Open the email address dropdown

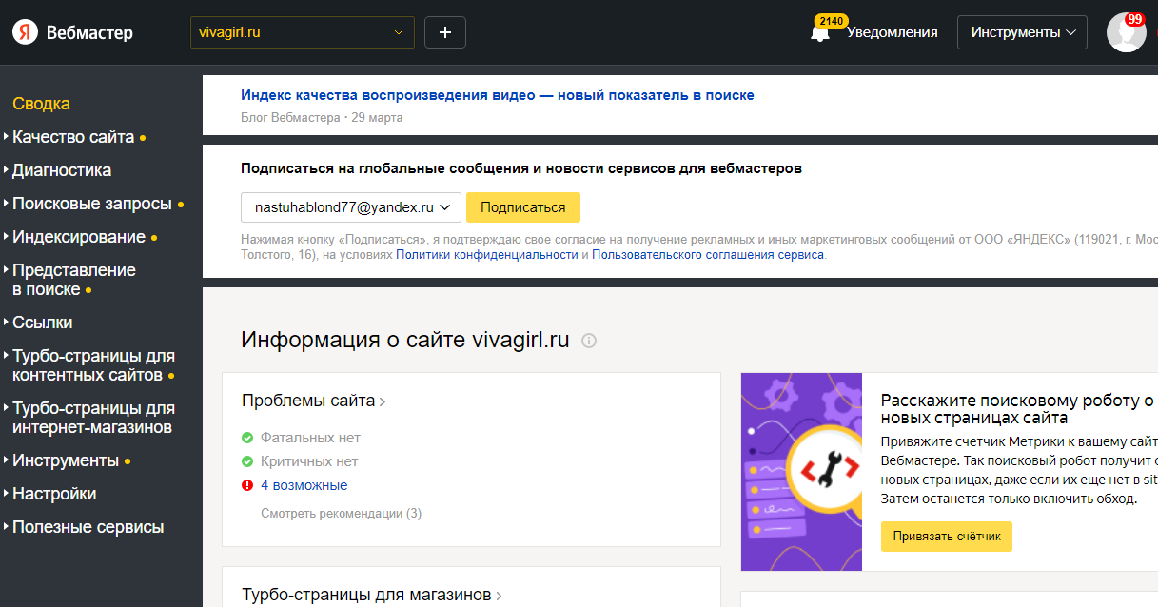point(351,207)
